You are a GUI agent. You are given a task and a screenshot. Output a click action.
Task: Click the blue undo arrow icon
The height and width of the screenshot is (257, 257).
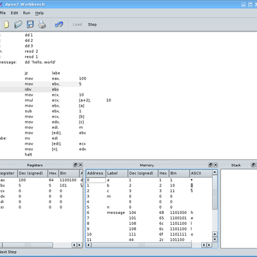59,24
